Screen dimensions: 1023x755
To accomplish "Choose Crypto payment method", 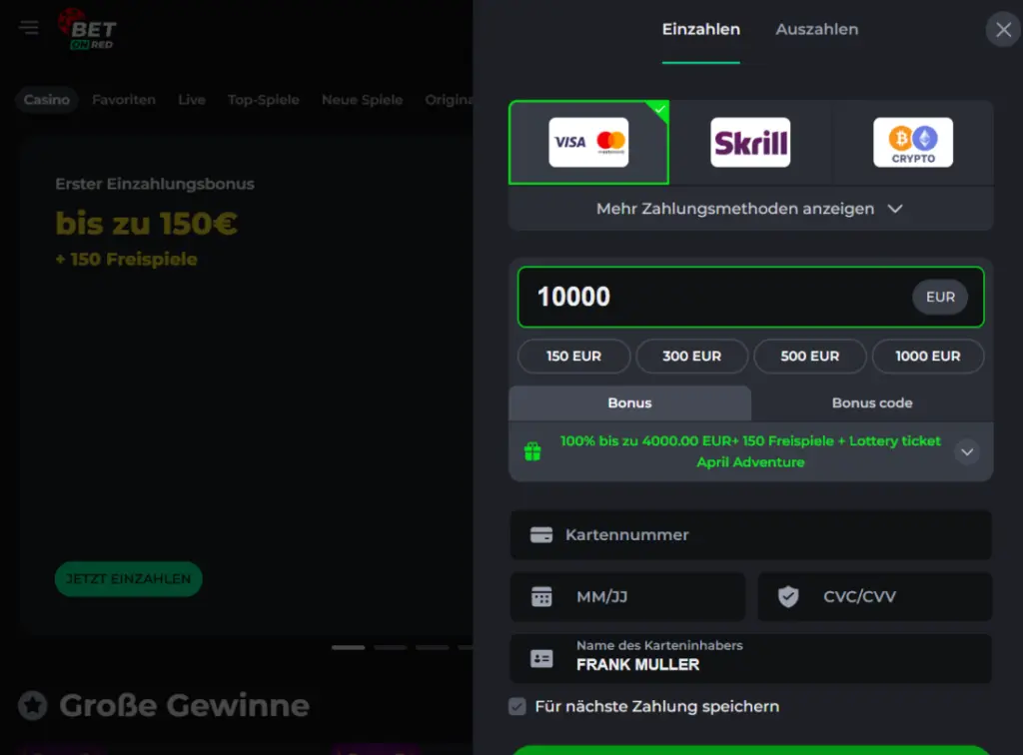I will (913, 142).
